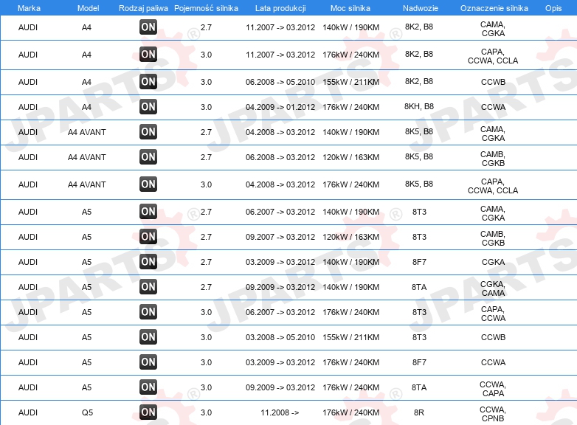Click the Oznaczenie silnika column header
This screenshot has width=577, height=425.
tap(494, 8)
